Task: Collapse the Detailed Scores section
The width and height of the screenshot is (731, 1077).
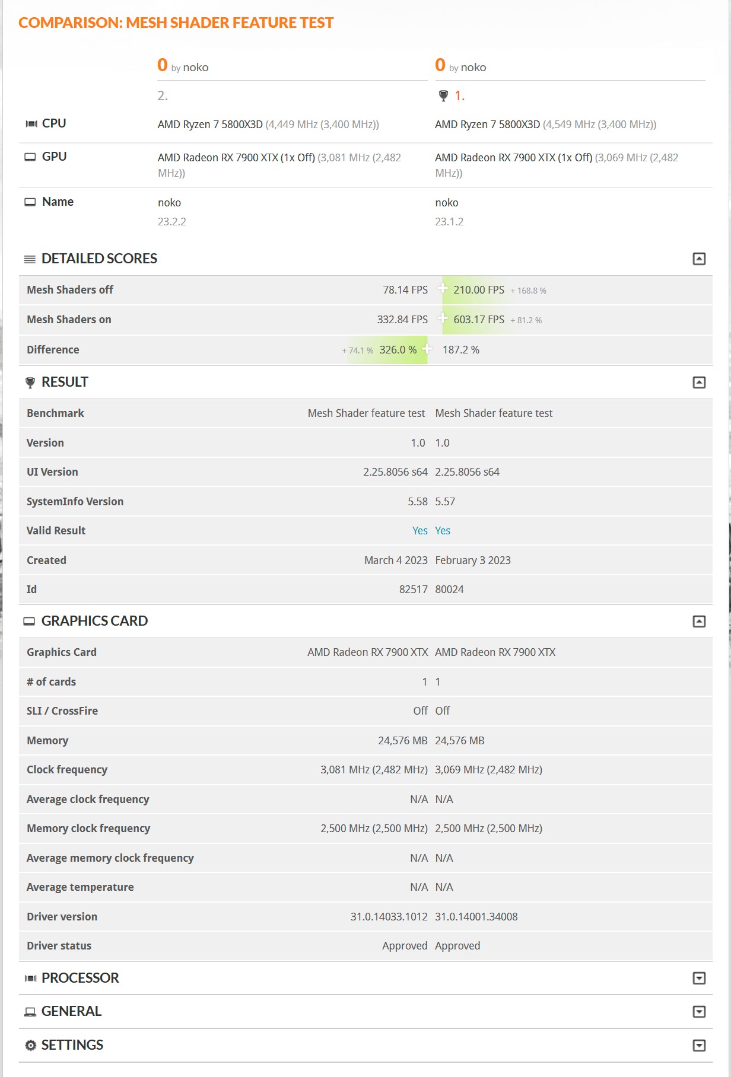Action: 699,259
